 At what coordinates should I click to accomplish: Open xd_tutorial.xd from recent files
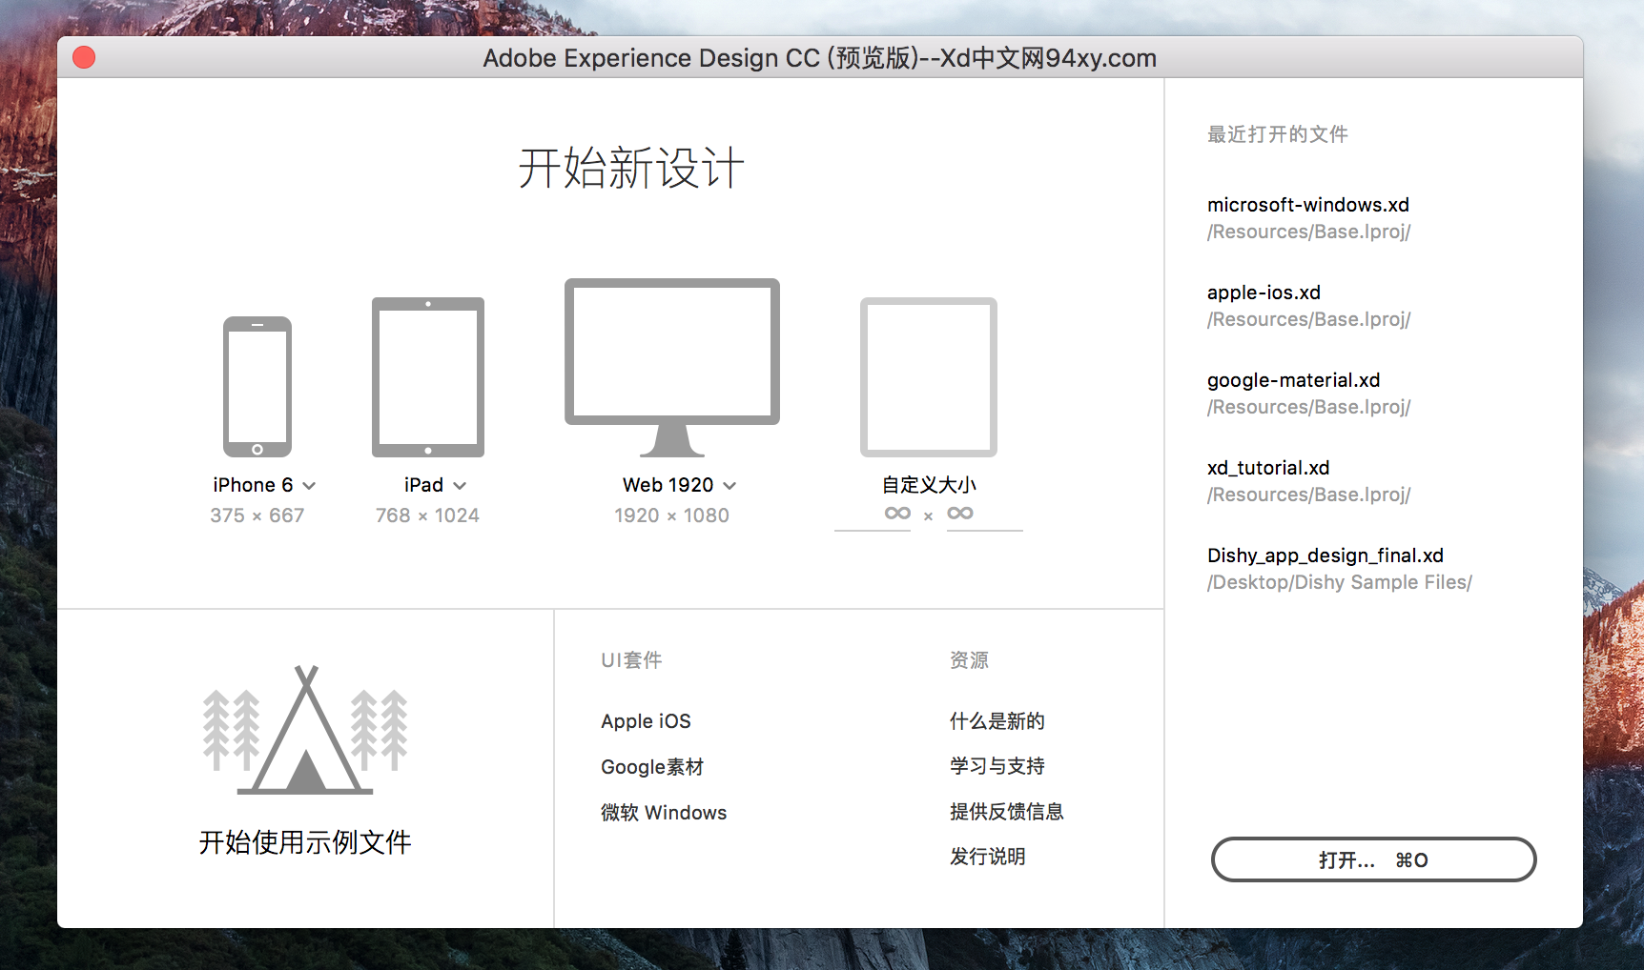click(x=1268, y=467)
